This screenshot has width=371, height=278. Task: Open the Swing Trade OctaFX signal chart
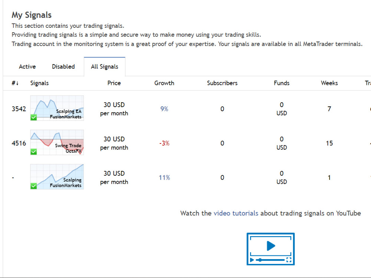pyautogui.click(x=57, y=142)
